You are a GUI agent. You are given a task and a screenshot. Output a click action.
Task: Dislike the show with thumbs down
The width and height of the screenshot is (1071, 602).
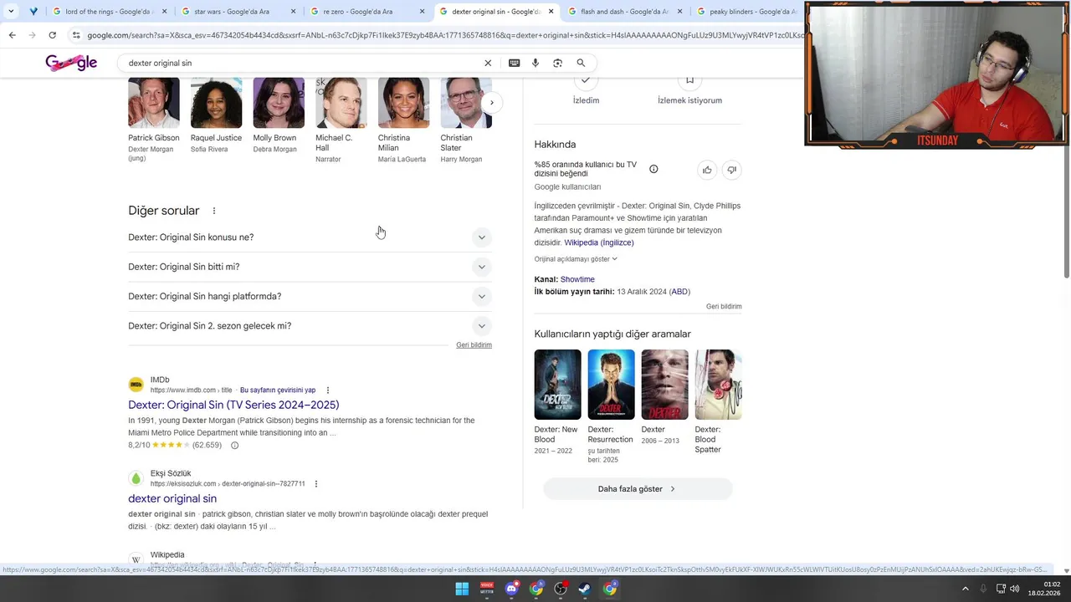tap(731, 170)
